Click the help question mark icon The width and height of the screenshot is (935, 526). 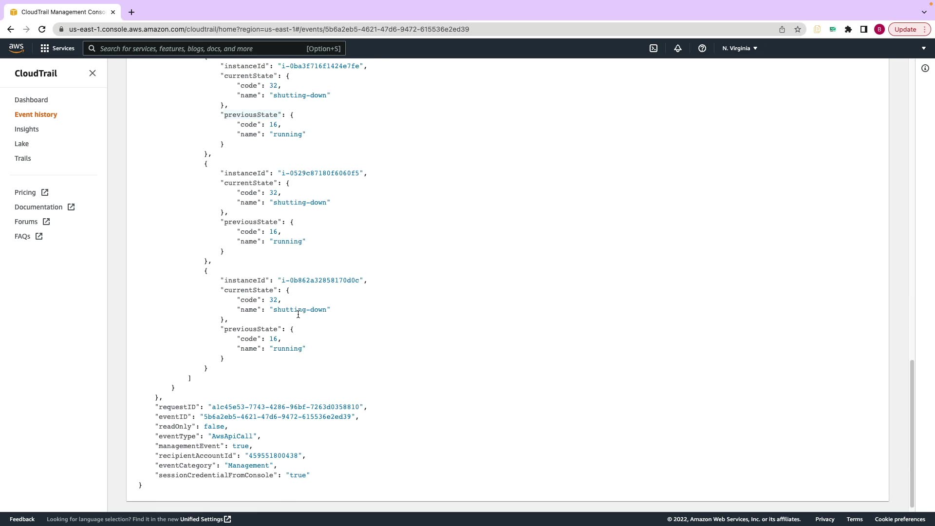coord(702,48)
